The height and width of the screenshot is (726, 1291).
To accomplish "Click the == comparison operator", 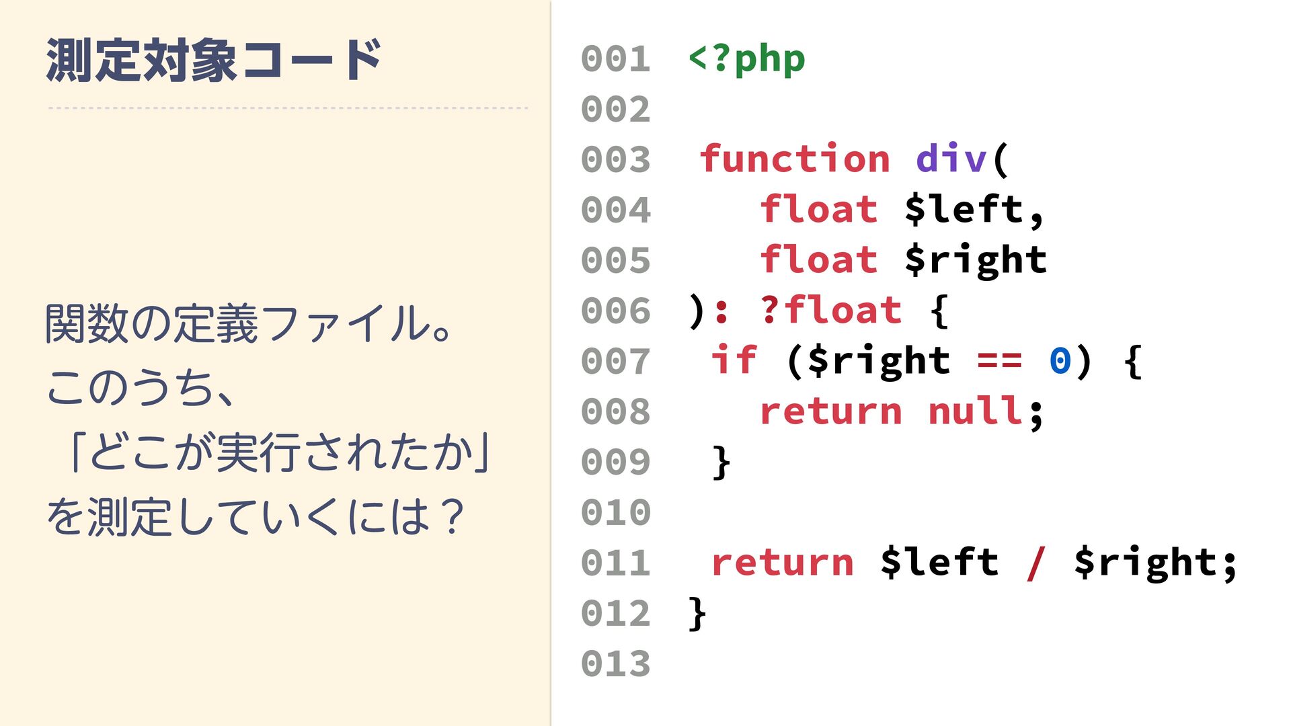I will 999,360.
